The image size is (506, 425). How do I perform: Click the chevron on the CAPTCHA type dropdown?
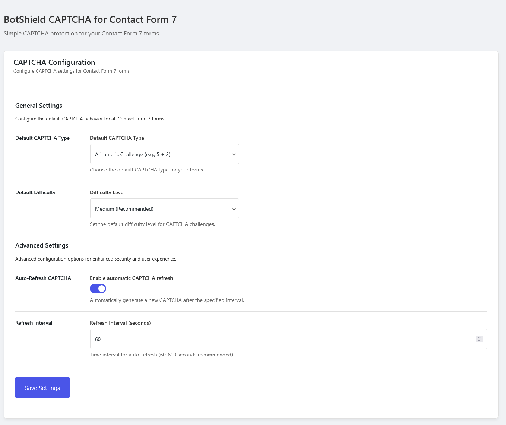234,154
